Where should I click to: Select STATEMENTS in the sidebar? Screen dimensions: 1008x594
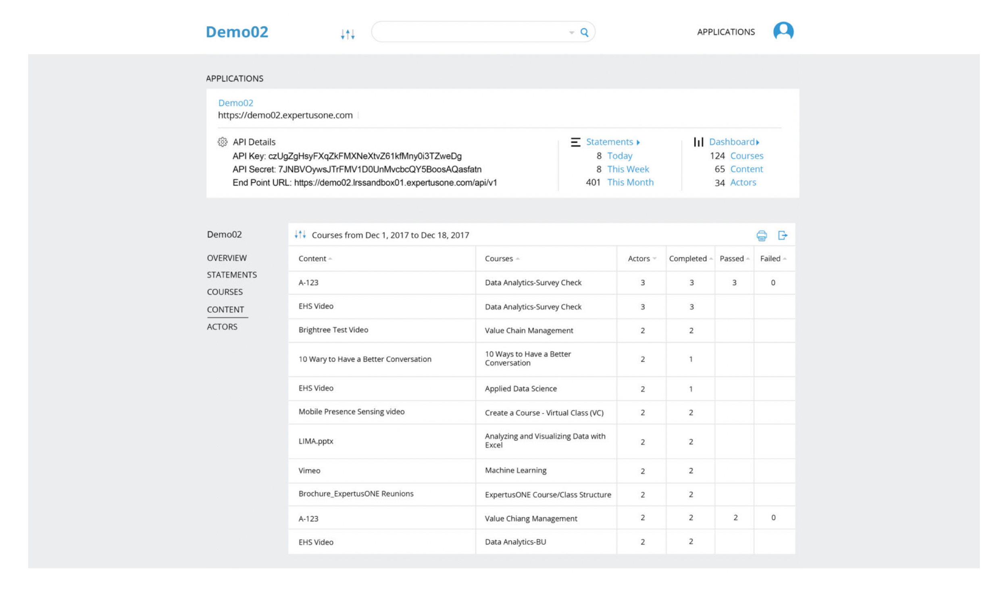point(232,275)
